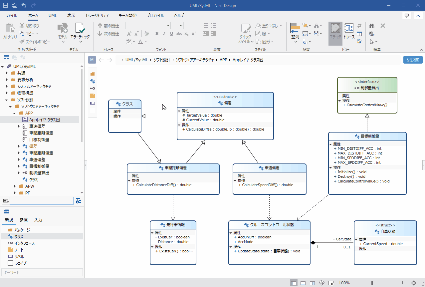Click the APP breadcrumb link
Viewport: 425px width, 287px height.
(223, 60)
